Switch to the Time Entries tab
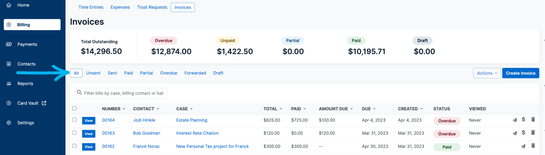Viewport: 545px width, 155px height. 91,7
